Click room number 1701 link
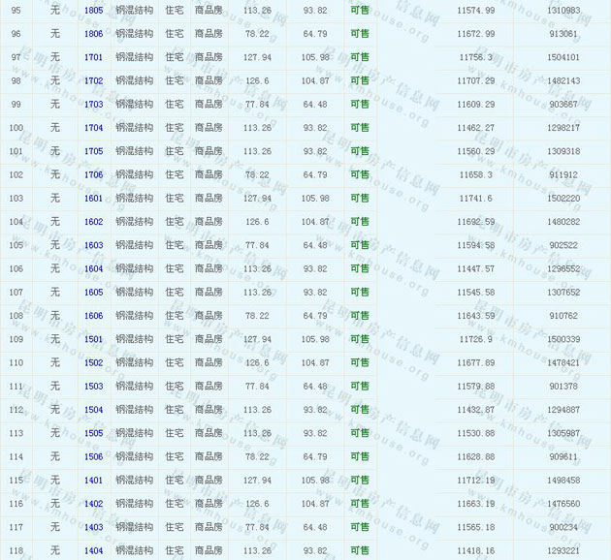Viewport: 611px width, 560px height. pos(93,57)
